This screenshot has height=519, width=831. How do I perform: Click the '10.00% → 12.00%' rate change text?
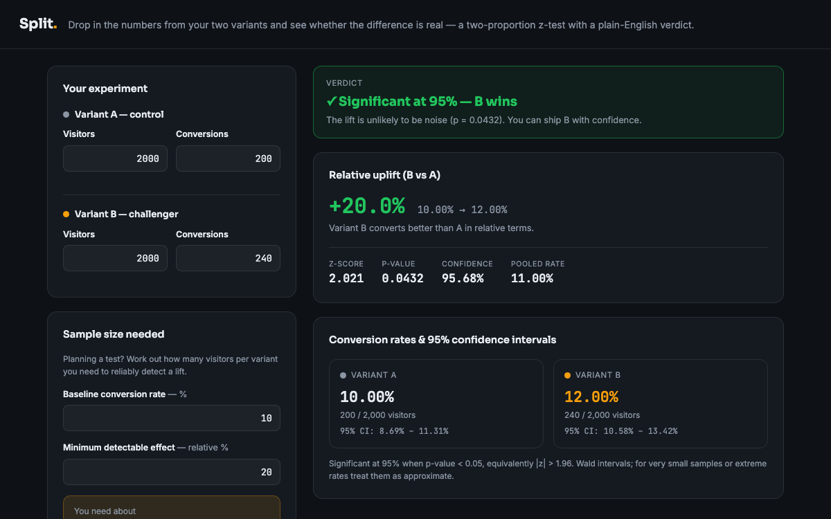[x=462, y=210]
